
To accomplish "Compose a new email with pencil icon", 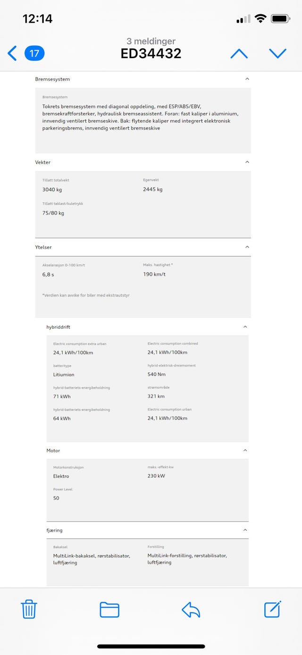I will coord(273,609).
